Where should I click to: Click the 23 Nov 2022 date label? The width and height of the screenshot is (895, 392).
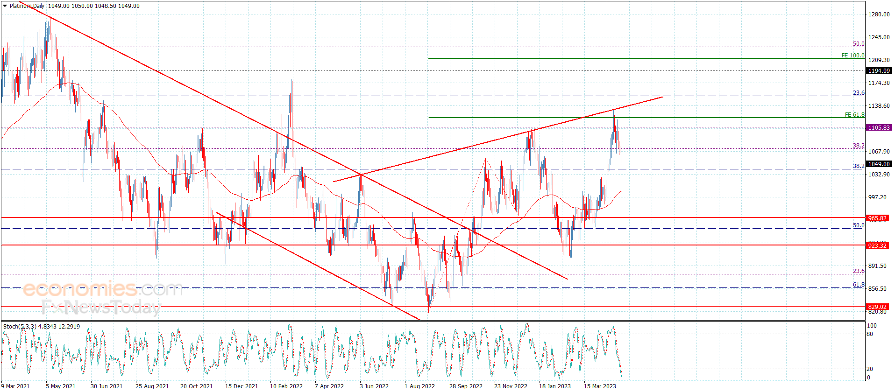pos(511,386)
